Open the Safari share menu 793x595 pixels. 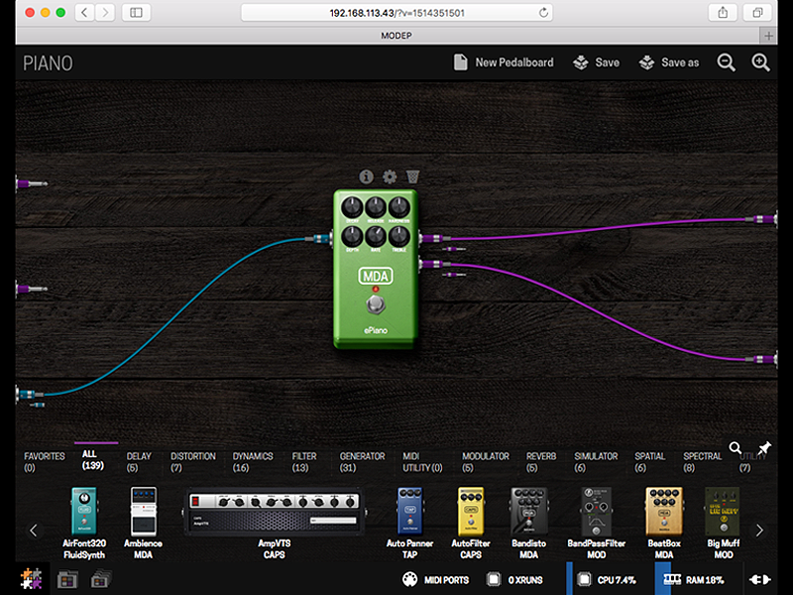[723, 13]
